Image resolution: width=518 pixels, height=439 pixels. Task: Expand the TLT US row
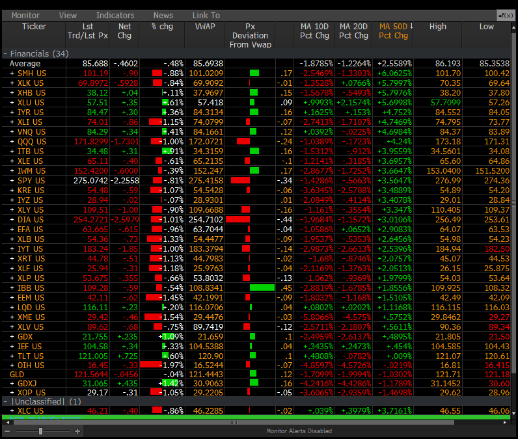click(12, 356)
